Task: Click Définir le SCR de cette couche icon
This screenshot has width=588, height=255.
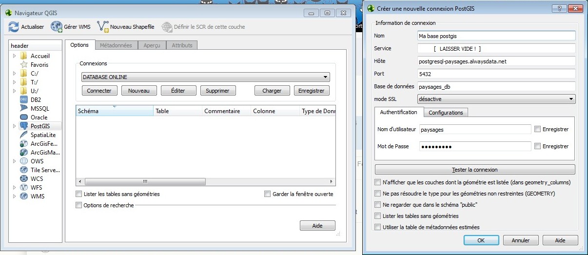Action: pyautogui.click(x=167, y=27)
